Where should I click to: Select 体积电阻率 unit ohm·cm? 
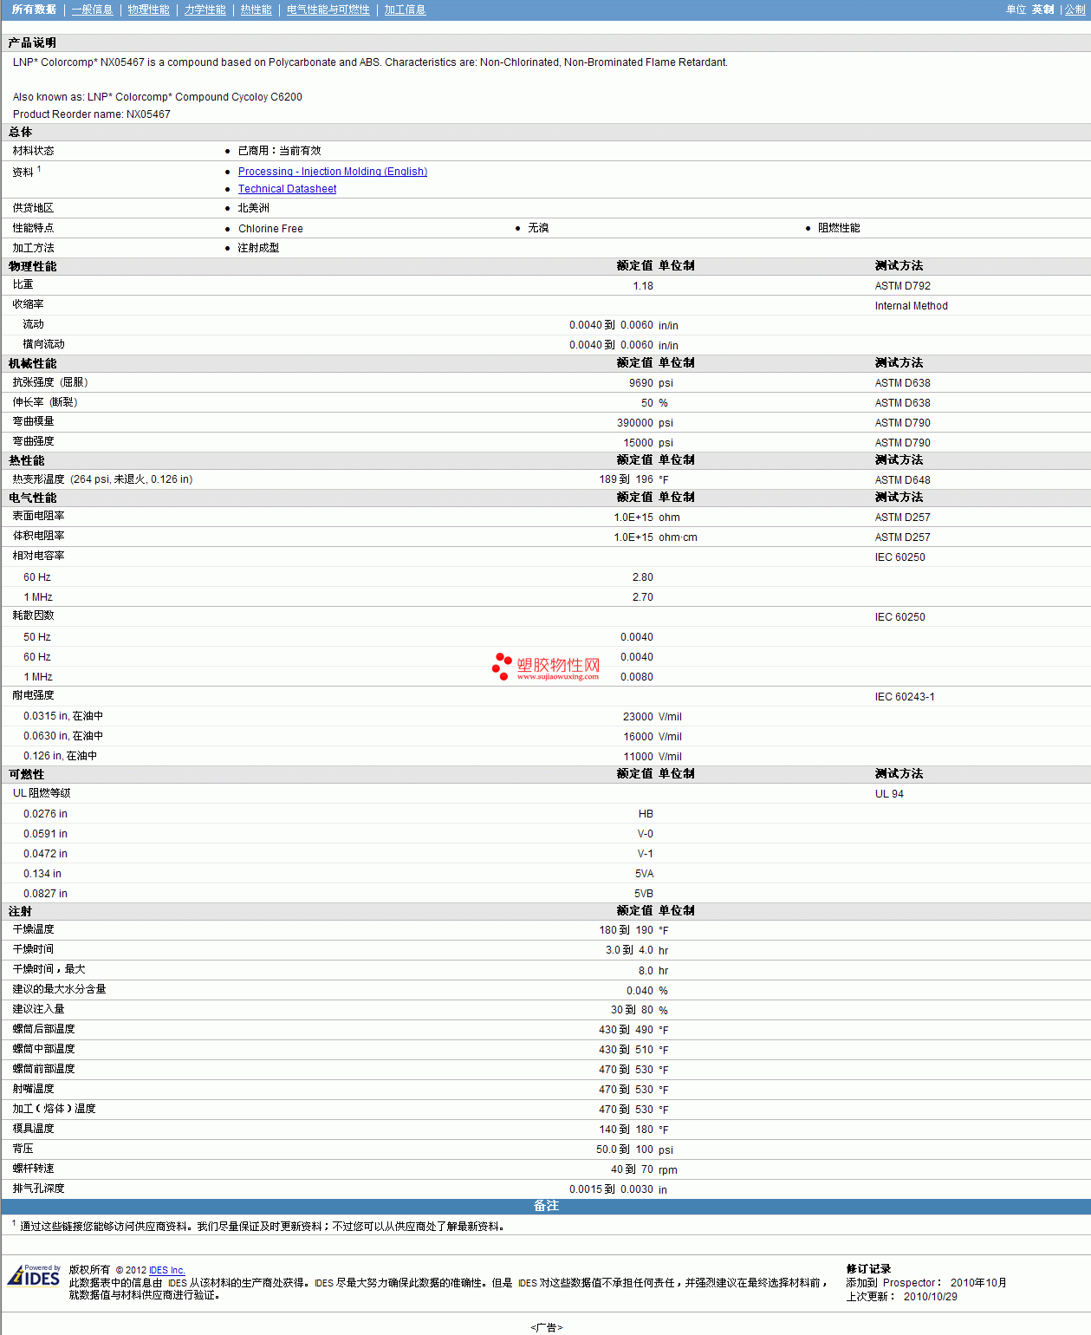point(678,537)
